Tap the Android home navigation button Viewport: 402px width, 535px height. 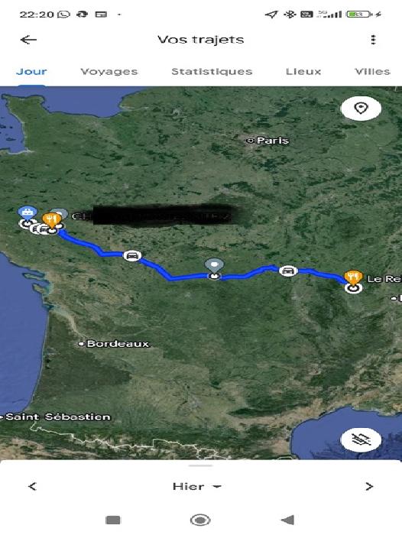point(200,520)
